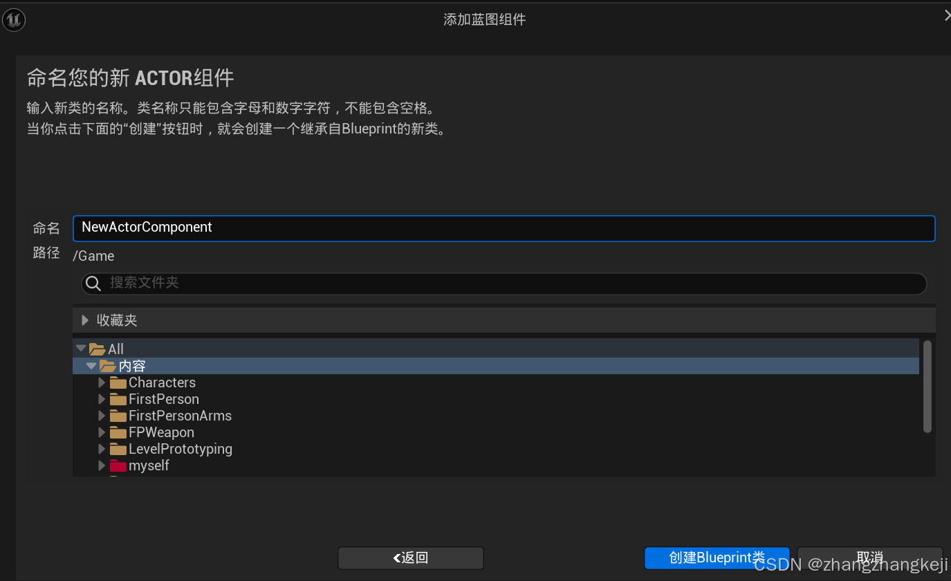Screen dimensions: 951x581
Task: Select the All tree row label
Action: tap(116, 349)
